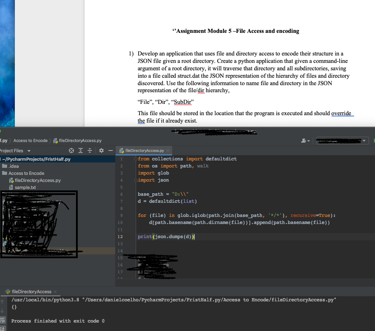Toggle soft-wrap off in the console output
375x331 pixels.
pyautogui.click(x=2, y=320)
